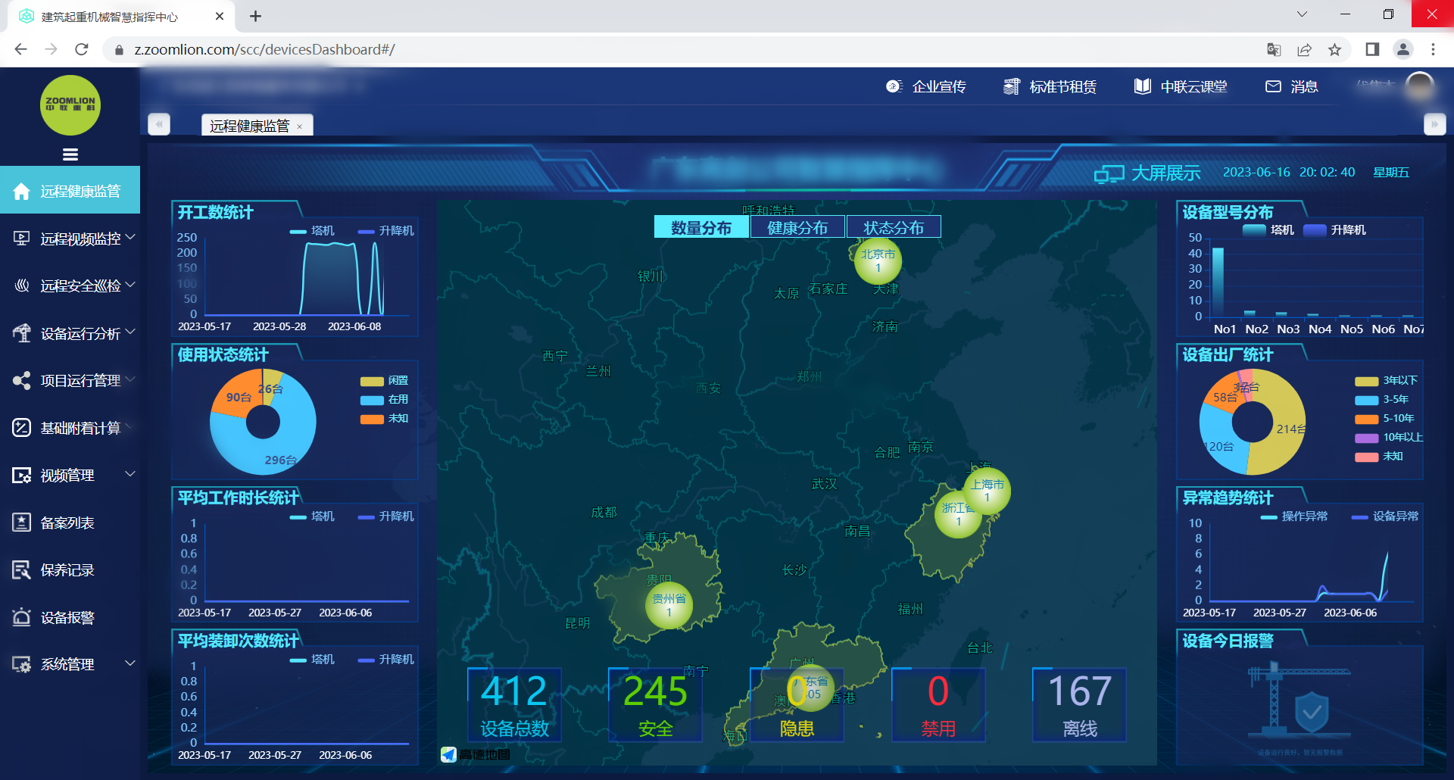Viewport: 1454px width, 780px height.
Task: Toggle the 闲置 legend in 使用状态统计 donut
Action: click(385, 381)
